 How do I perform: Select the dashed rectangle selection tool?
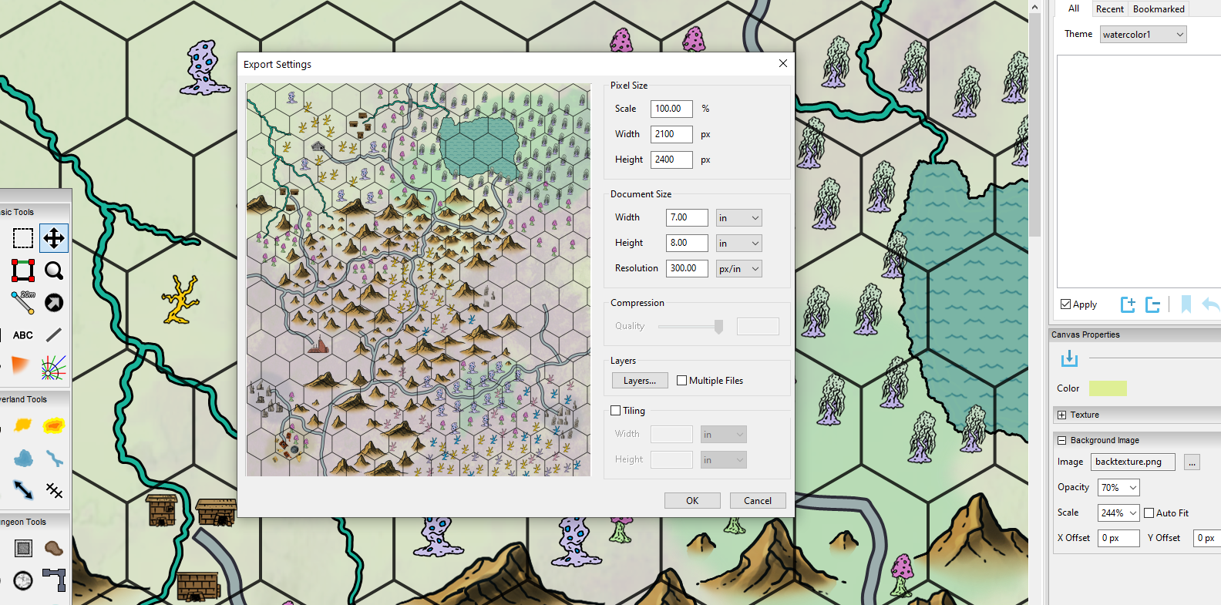coord(23,238)
